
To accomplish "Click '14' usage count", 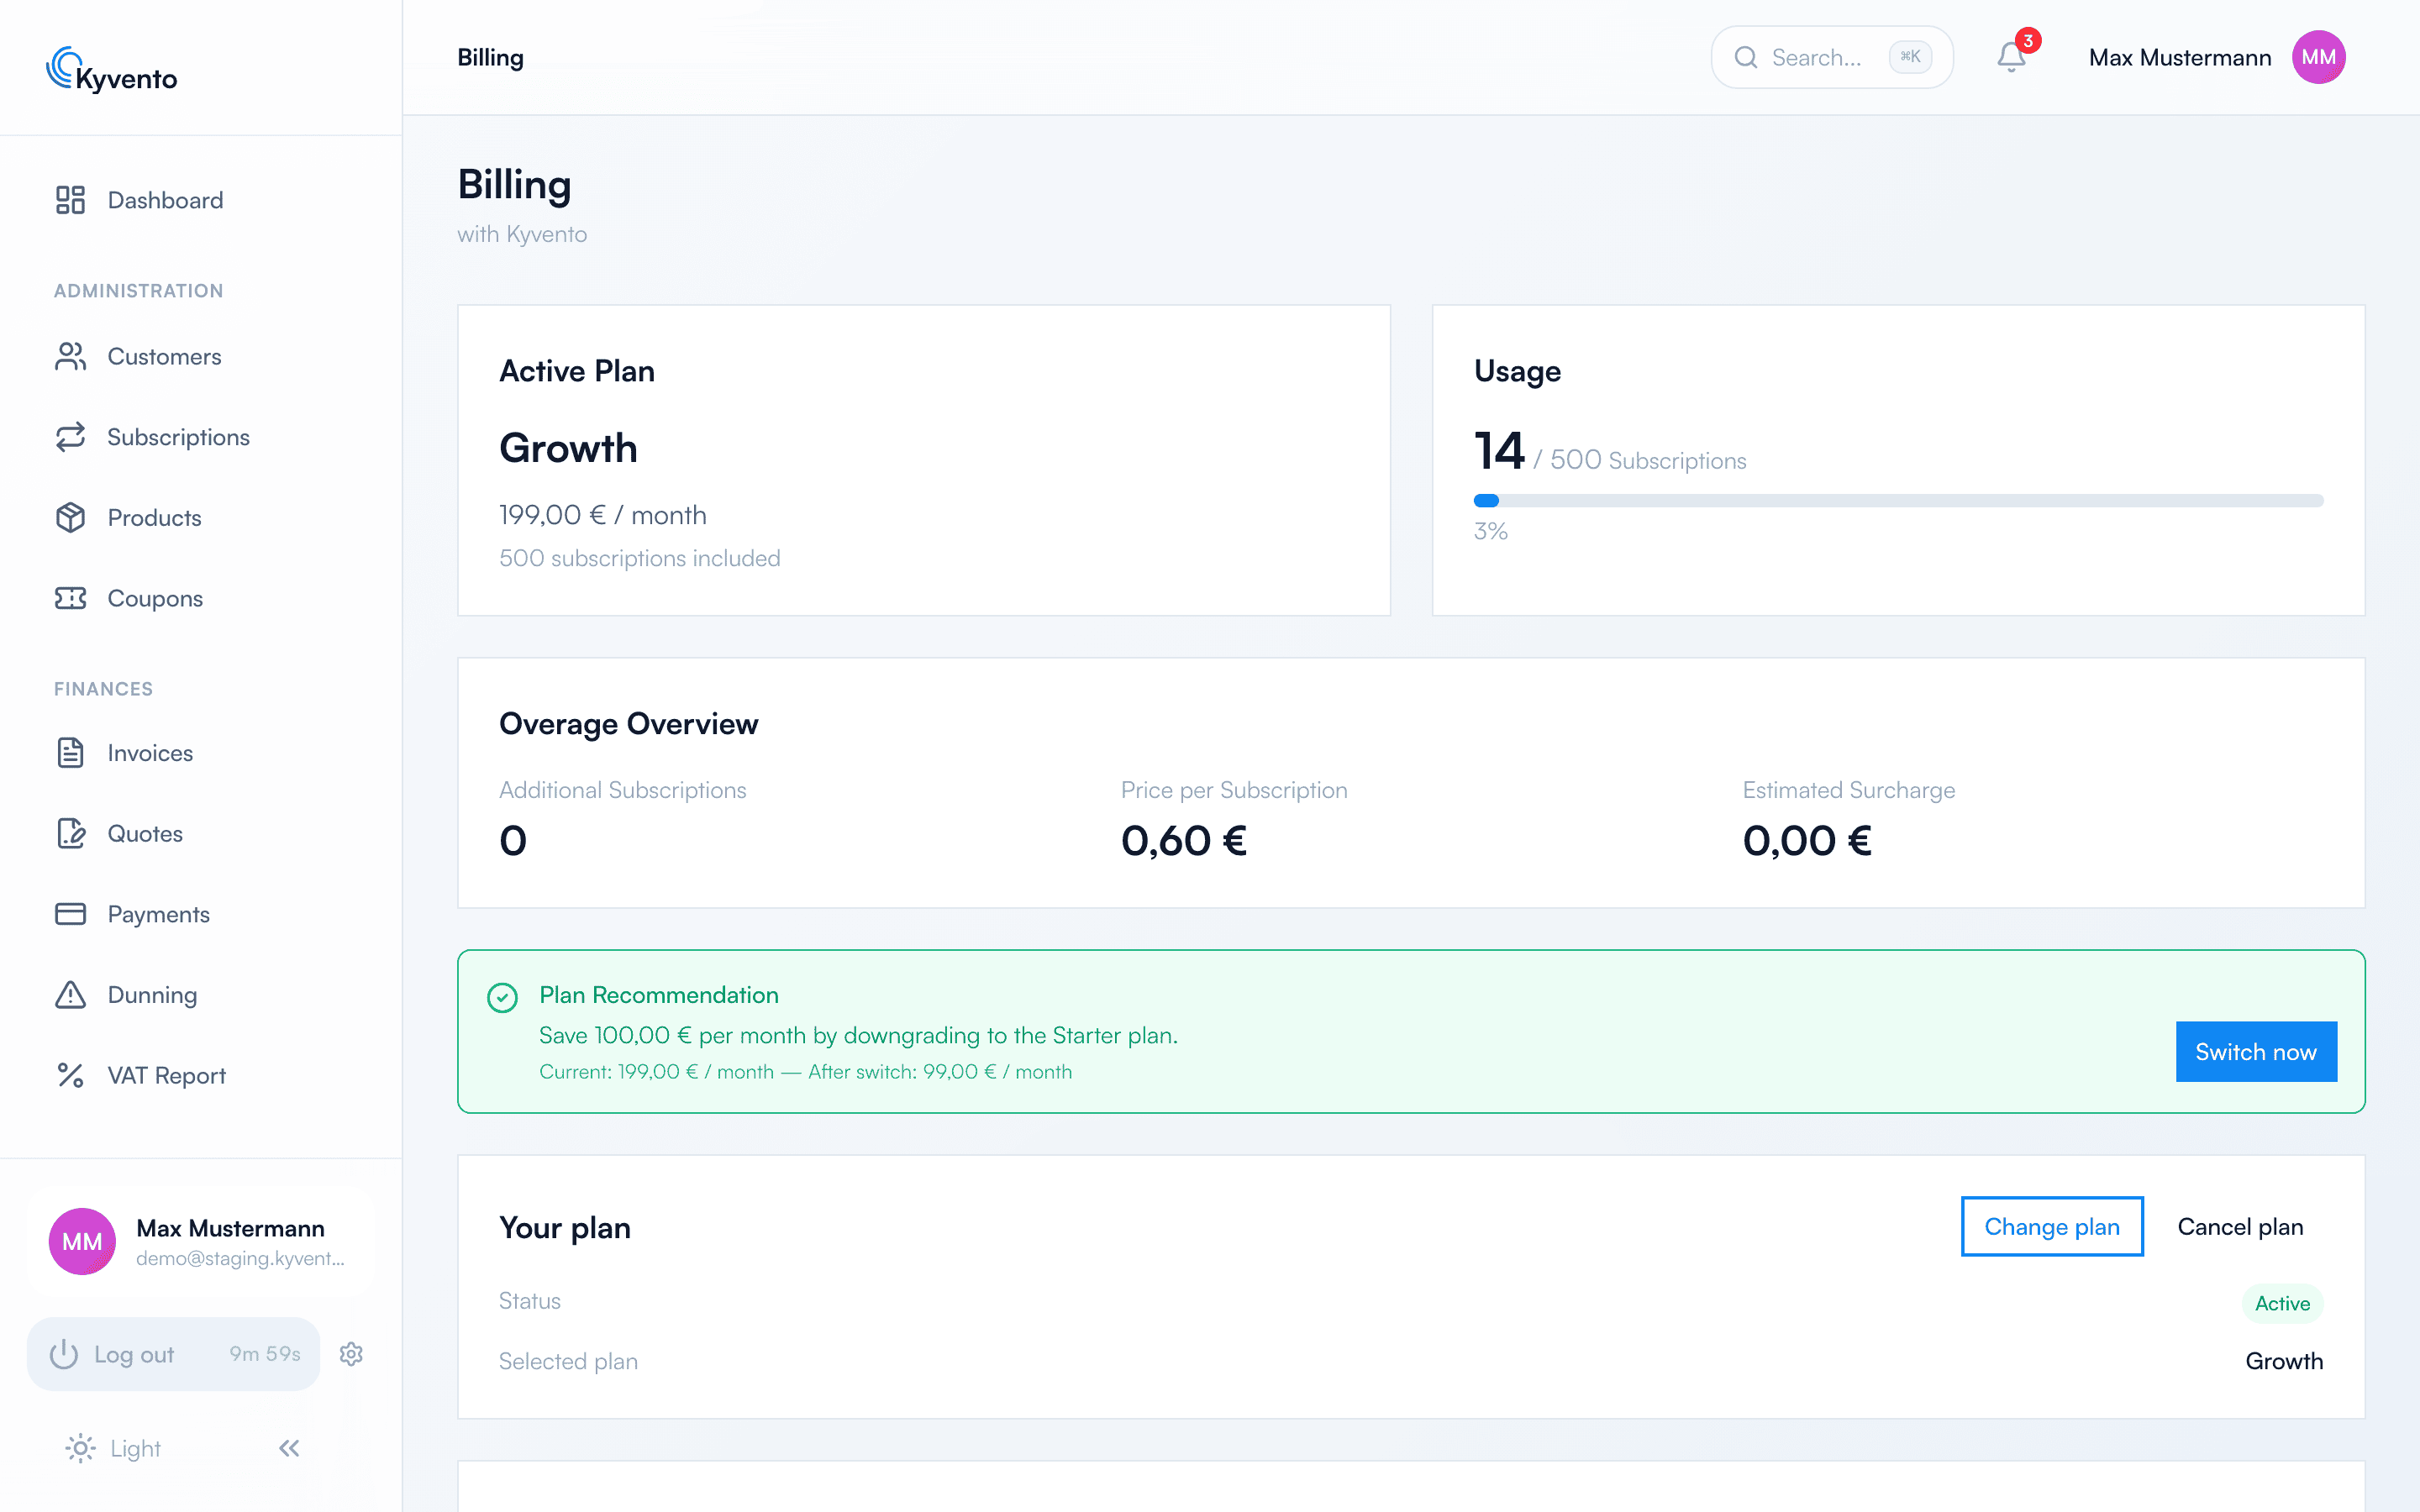I will click(1499, 451).
